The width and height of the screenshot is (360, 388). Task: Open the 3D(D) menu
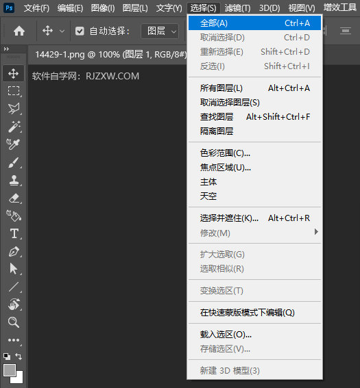point(269,8)
